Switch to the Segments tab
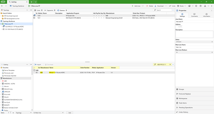Screen dimensions: 214x114 (x=50, y=10)
